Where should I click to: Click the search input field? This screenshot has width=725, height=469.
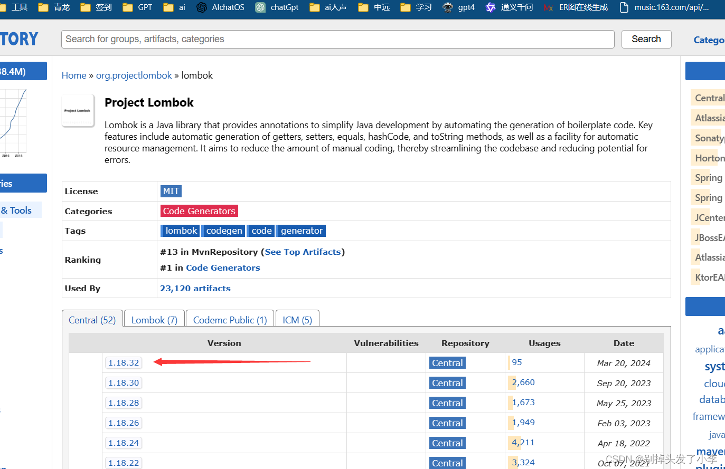pos(338,39)
